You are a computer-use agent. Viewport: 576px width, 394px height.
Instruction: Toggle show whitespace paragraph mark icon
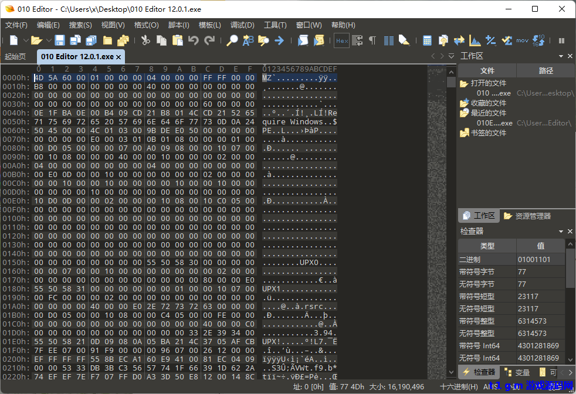pos(372,40)
